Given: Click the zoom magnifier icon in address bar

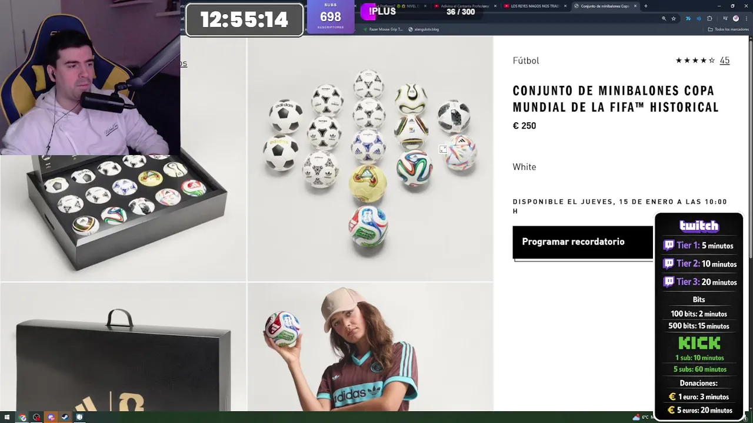Looking at the screenshot, I should (664, 18).
